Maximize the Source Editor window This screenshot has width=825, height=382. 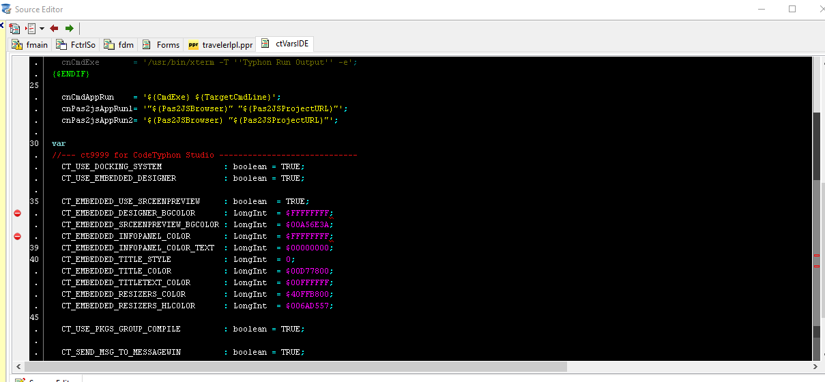pos(792,9)
